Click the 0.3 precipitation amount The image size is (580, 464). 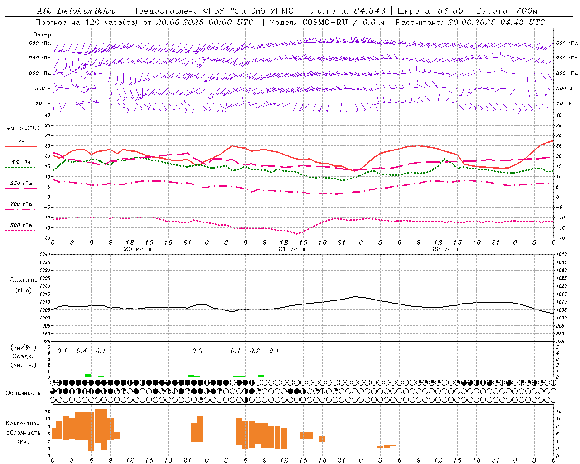(x=197, y=351)
